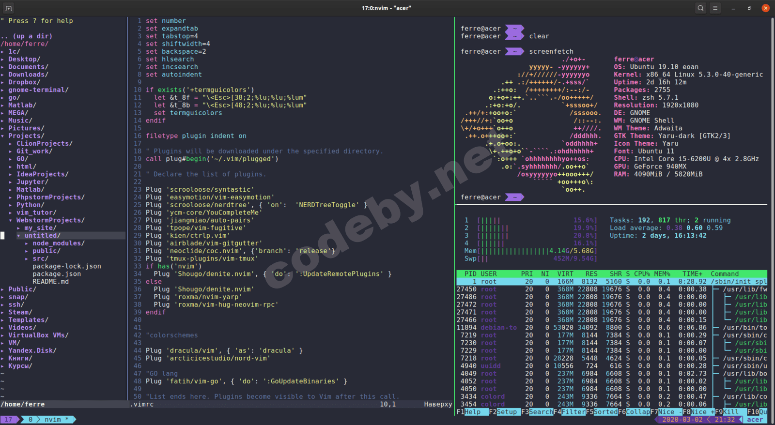Select tmux window '0 nvim *' in status bar
This screenshot has height=425, width=775.
coord(48,420)
